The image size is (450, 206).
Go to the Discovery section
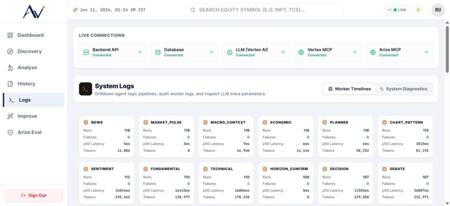tap(33, 51)
